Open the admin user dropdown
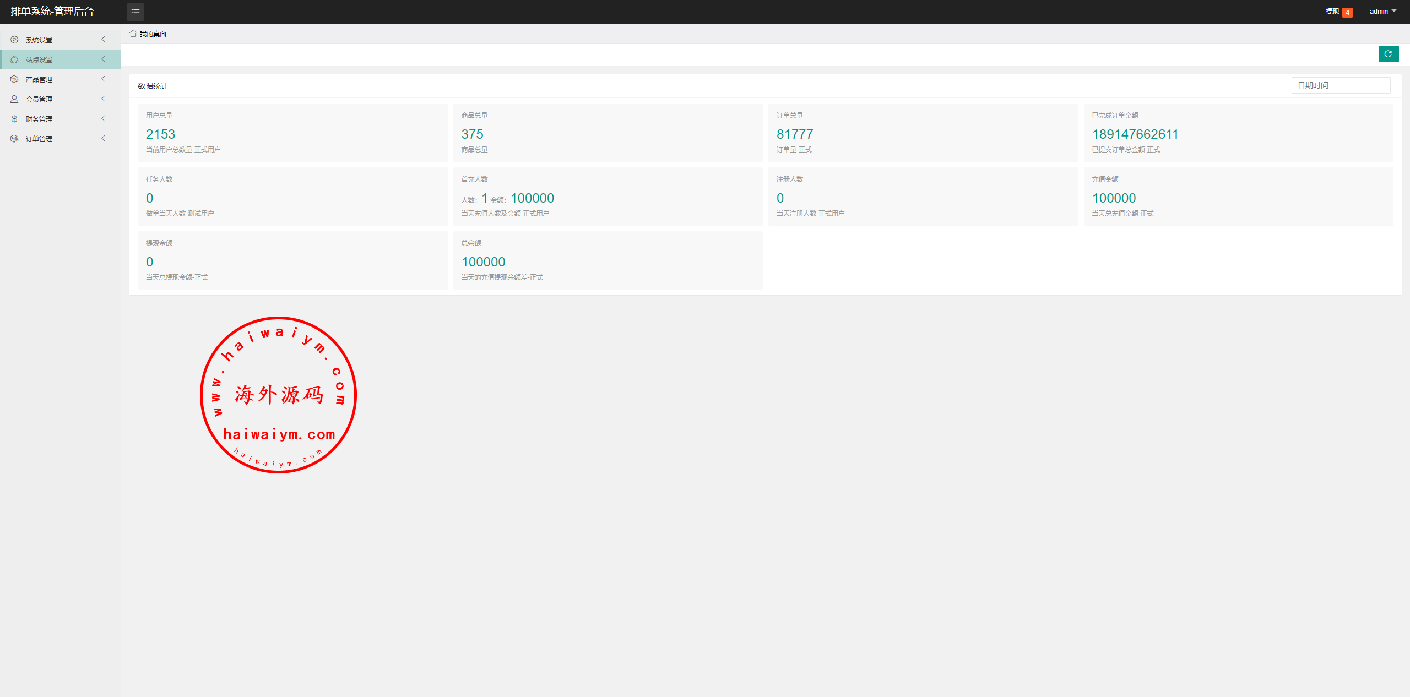The height and width of the screenshot is (697, 1410). coord(1383,11)
